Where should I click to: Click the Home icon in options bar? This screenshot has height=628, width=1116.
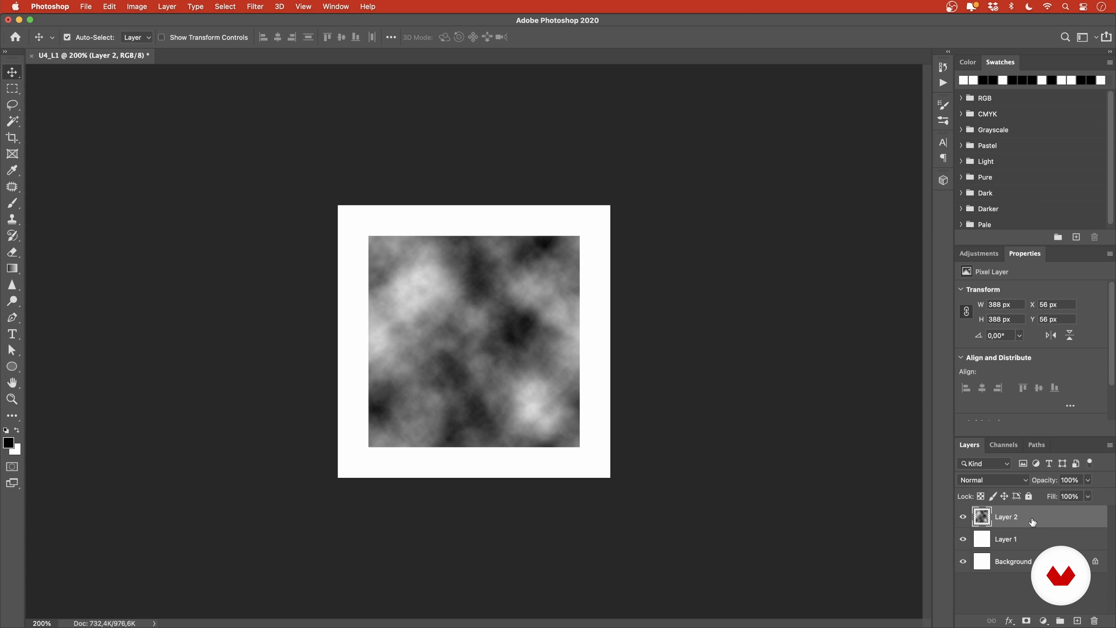16,37
